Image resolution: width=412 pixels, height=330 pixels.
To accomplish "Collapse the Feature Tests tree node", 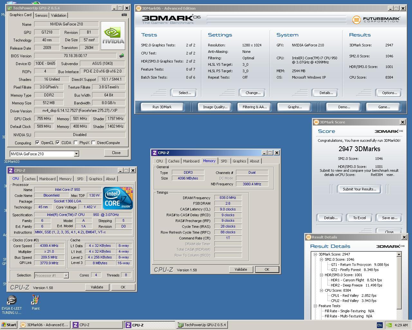I will click(x=316, y=306).
